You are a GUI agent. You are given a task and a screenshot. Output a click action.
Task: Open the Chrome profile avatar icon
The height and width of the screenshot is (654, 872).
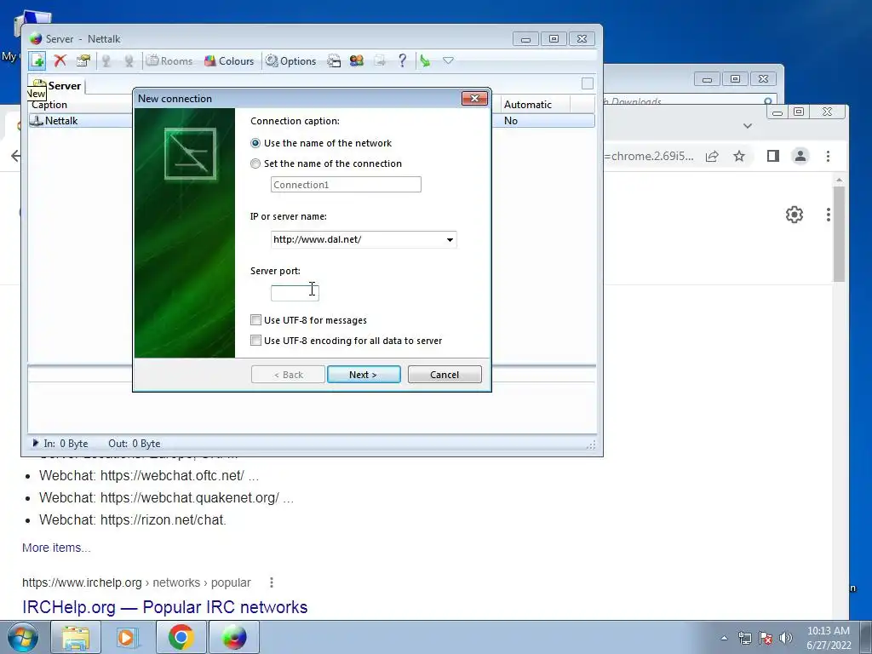pos(800,157)
